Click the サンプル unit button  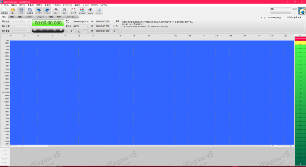tap(115, 26)
